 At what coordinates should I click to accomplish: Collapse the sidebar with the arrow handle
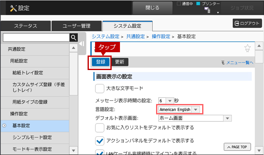click(82, 44)
